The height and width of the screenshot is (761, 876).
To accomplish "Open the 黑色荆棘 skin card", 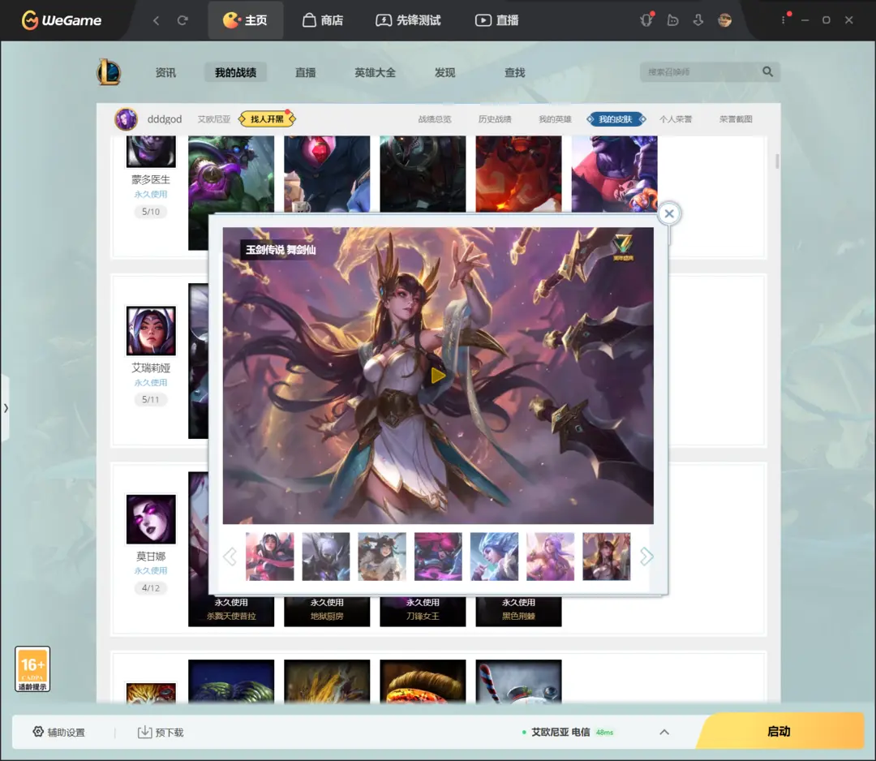I will click(x=518, y=610).
